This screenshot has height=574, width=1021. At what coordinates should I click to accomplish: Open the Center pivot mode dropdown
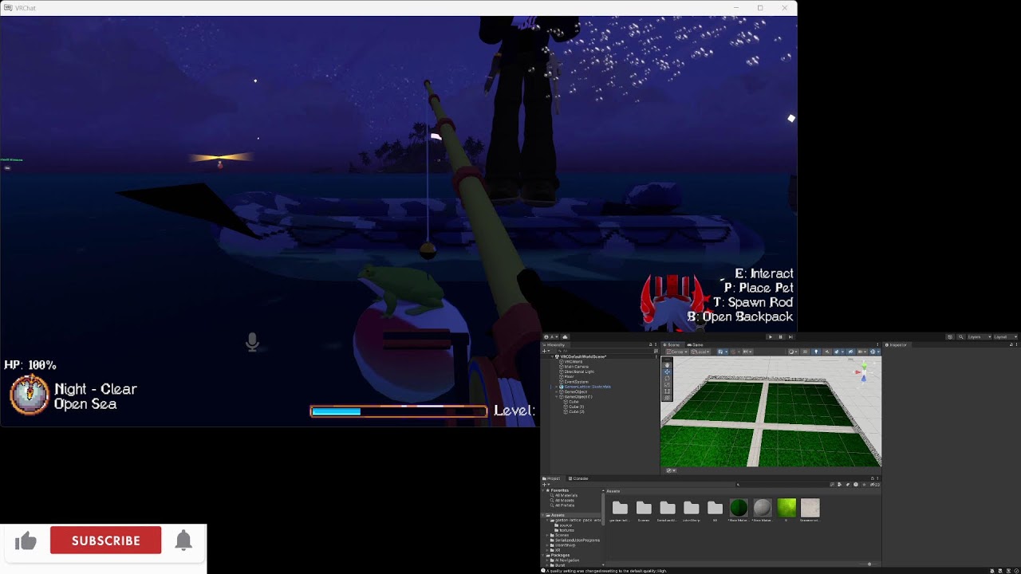pyautogui.click(x=677, y=352)
